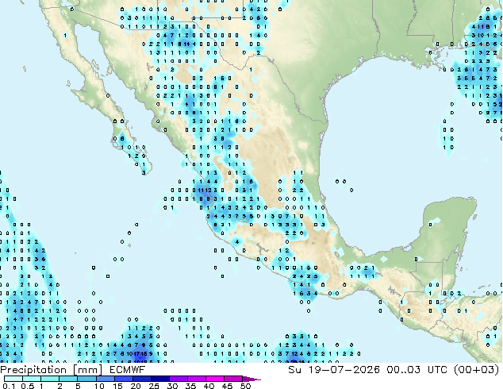The image size is (503, 389).
Task: Click the '(00+03)' forecast step text
Action: click(x=477, y=369)
